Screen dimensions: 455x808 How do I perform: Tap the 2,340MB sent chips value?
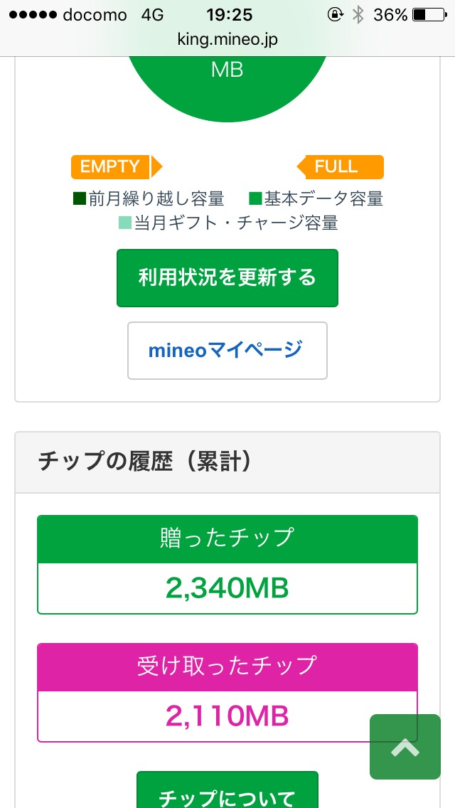click(x=227, y=588)
